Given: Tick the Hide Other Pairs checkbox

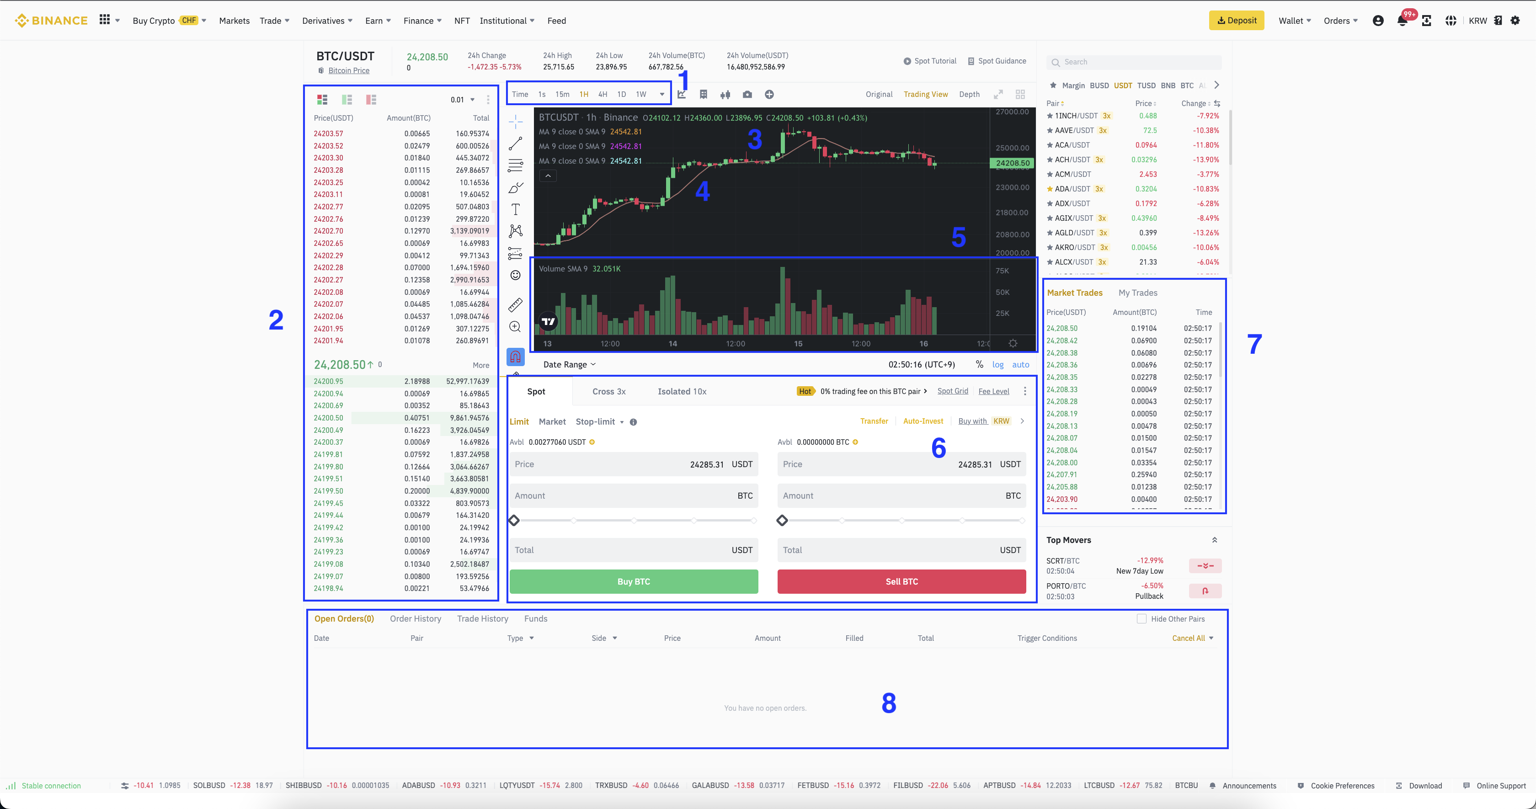Looking at the screenshot, I should point(1141,619).
